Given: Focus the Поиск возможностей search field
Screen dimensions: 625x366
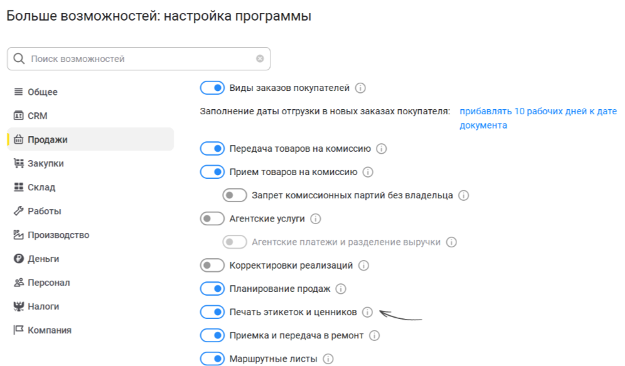Looking at the screenshot, I should [139, 59].
